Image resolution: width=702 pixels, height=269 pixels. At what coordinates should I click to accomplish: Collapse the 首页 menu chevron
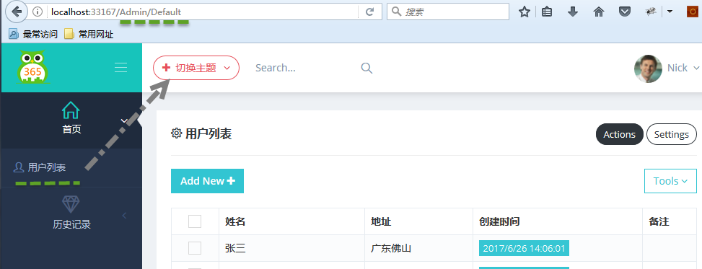[125, 121]
